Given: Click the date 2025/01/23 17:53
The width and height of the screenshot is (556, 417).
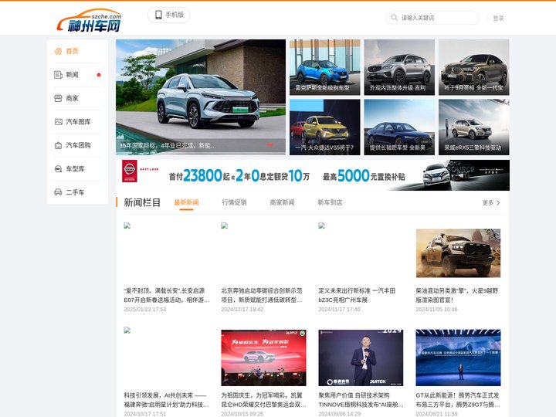Looking at the screenshot, I should click(145, 309).
